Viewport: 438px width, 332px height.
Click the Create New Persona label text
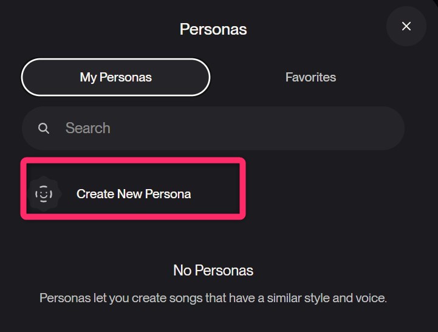click(x=134, y=194)
